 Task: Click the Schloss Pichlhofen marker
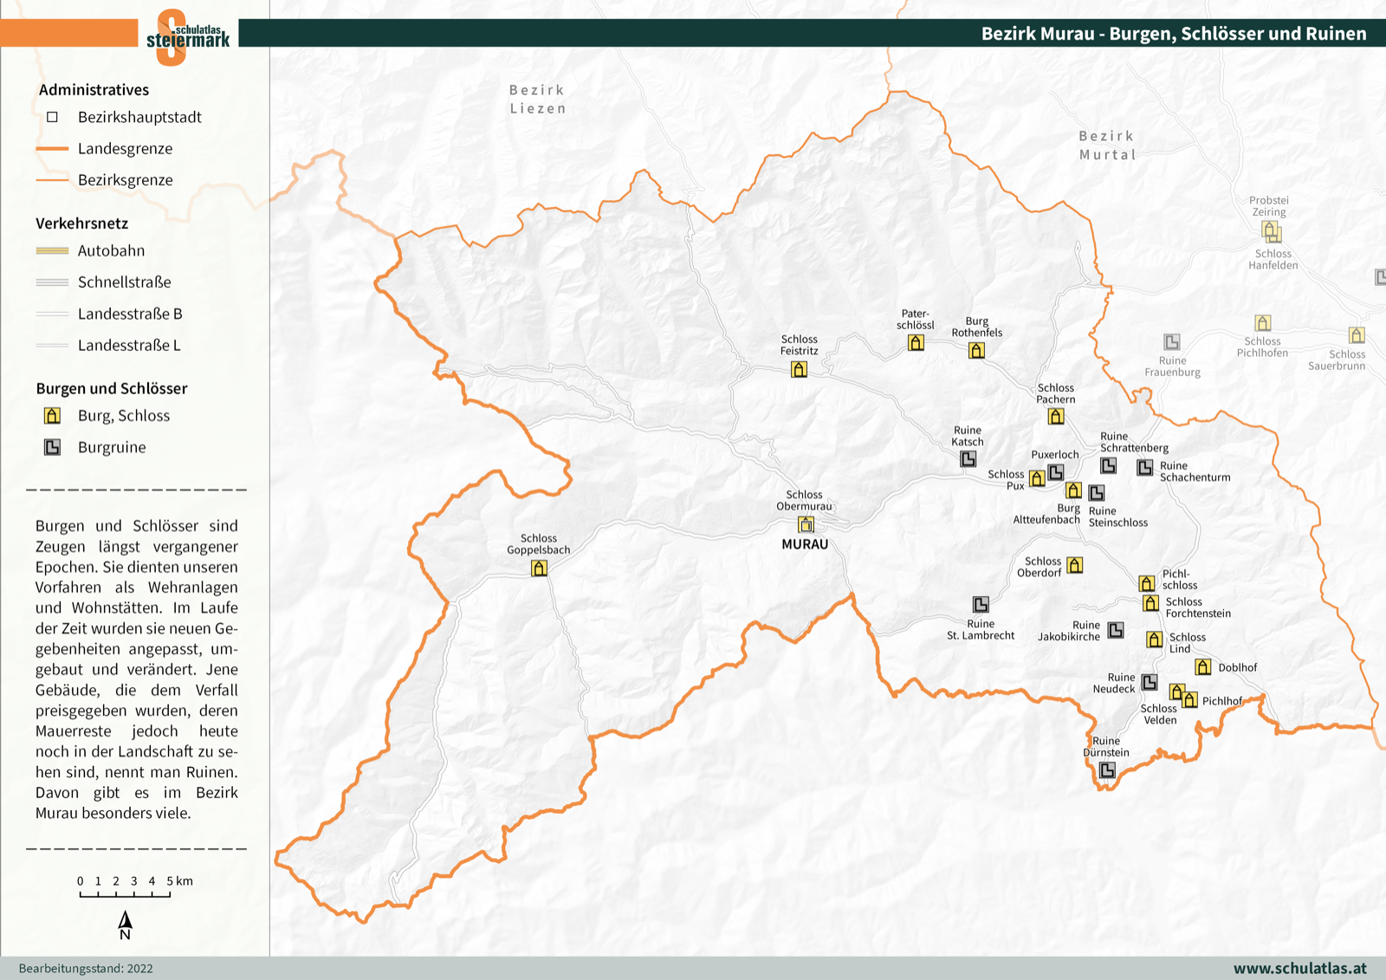(x=1263, y=323)
